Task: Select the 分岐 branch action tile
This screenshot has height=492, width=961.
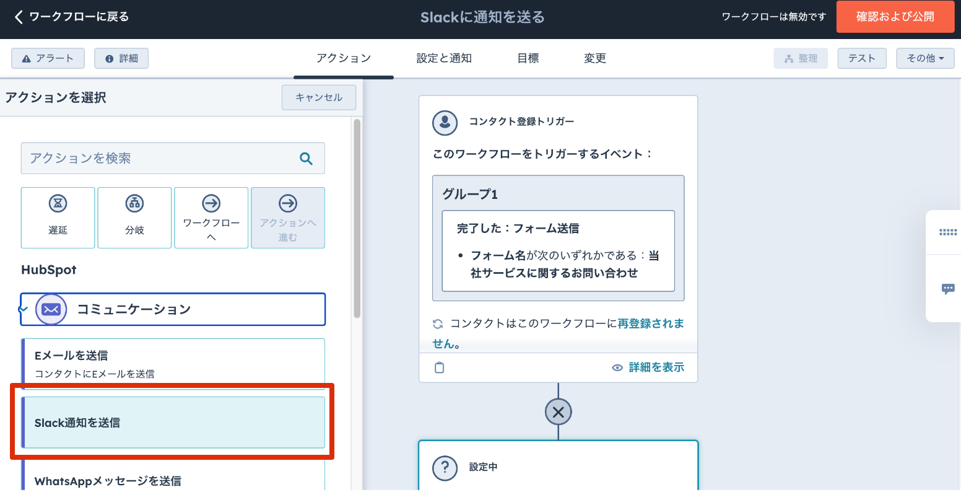Action: click(134, 217)
